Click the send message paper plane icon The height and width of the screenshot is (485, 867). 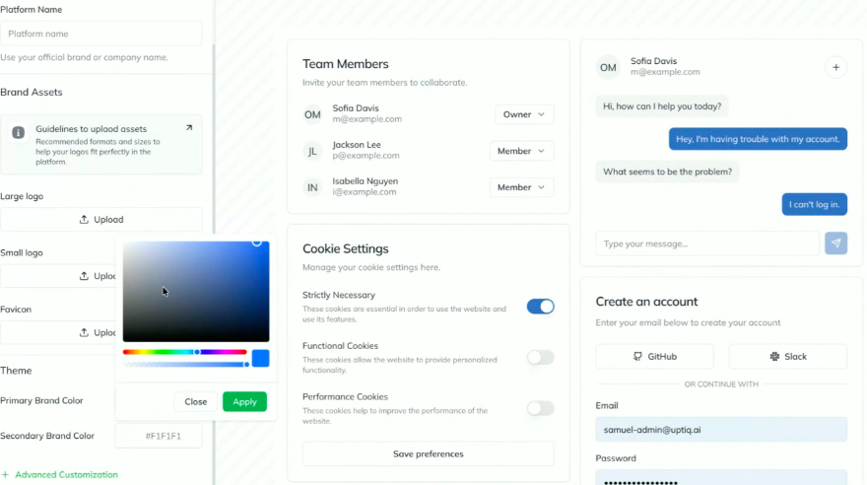point(835,243)
